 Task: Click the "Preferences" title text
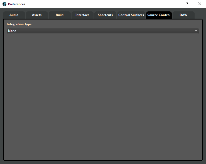tap(16, 4)
